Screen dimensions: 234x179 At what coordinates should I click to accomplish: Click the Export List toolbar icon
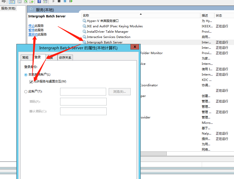31,1
